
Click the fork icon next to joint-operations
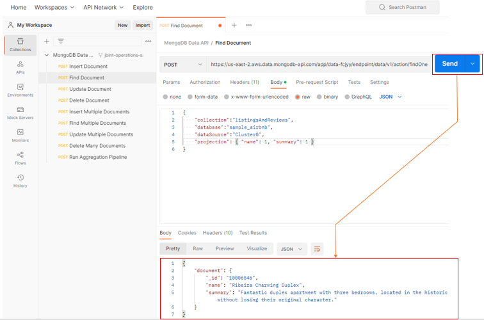coord(101,55)
